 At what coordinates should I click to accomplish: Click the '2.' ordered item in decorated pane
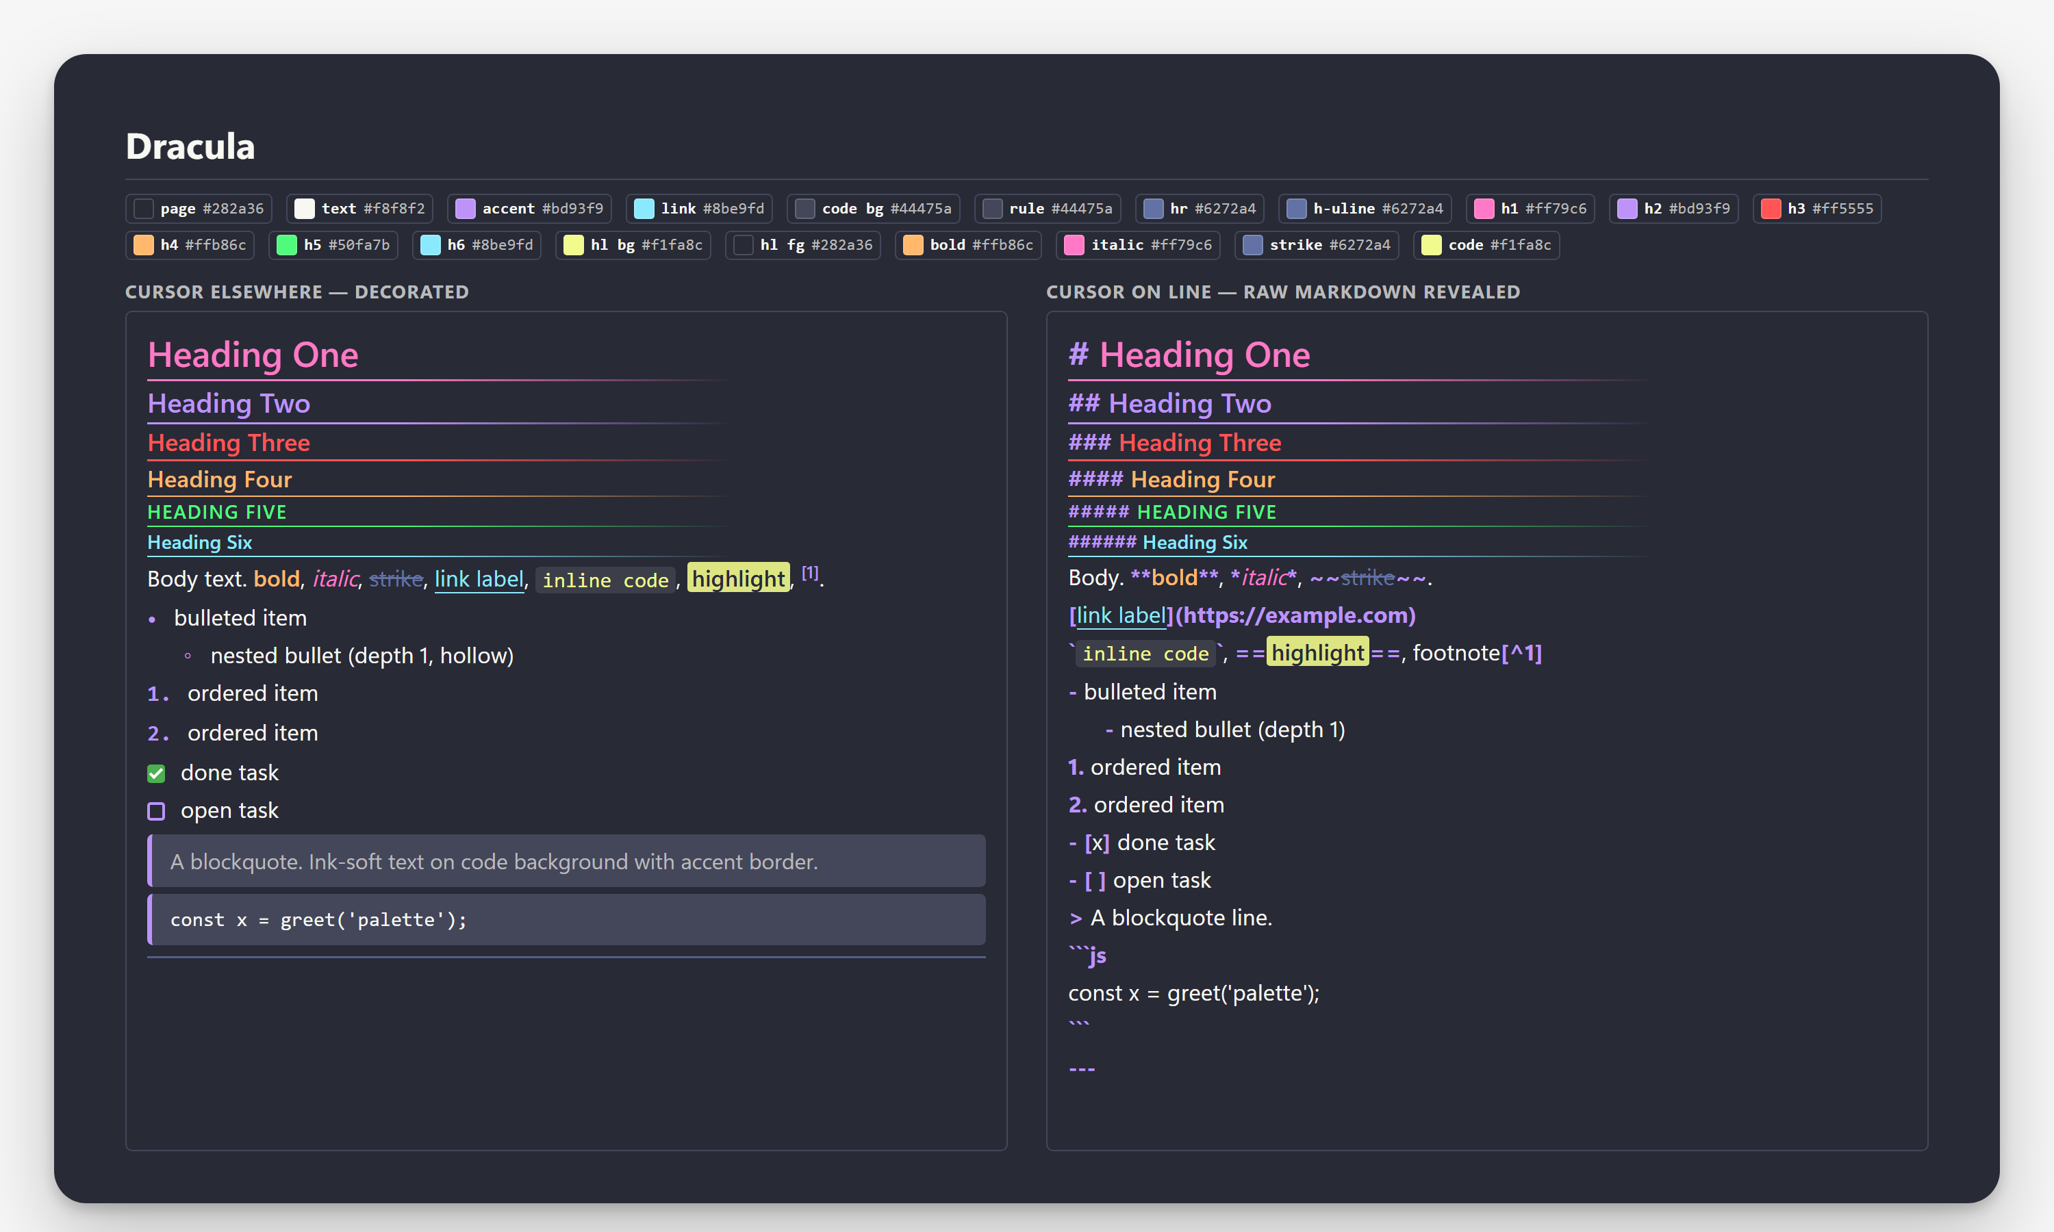pyautogui.click(x=233, y=733)
